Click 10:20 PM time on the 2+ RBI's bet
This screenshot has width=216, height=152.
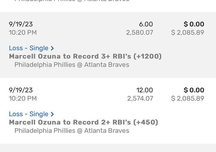23,98
